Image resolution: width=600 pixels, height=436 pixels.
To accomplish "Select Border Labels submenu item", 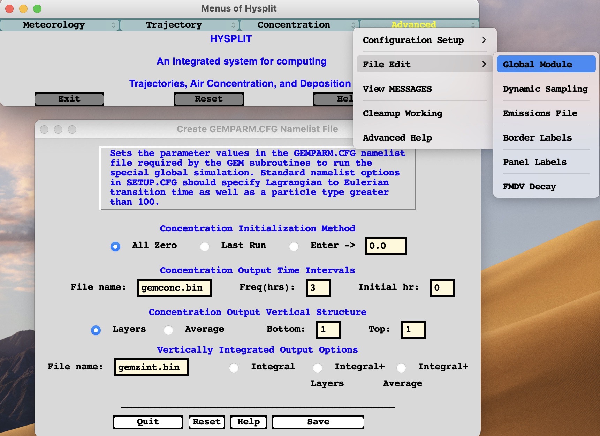I will pyautogui.click(x=546, y=138).
